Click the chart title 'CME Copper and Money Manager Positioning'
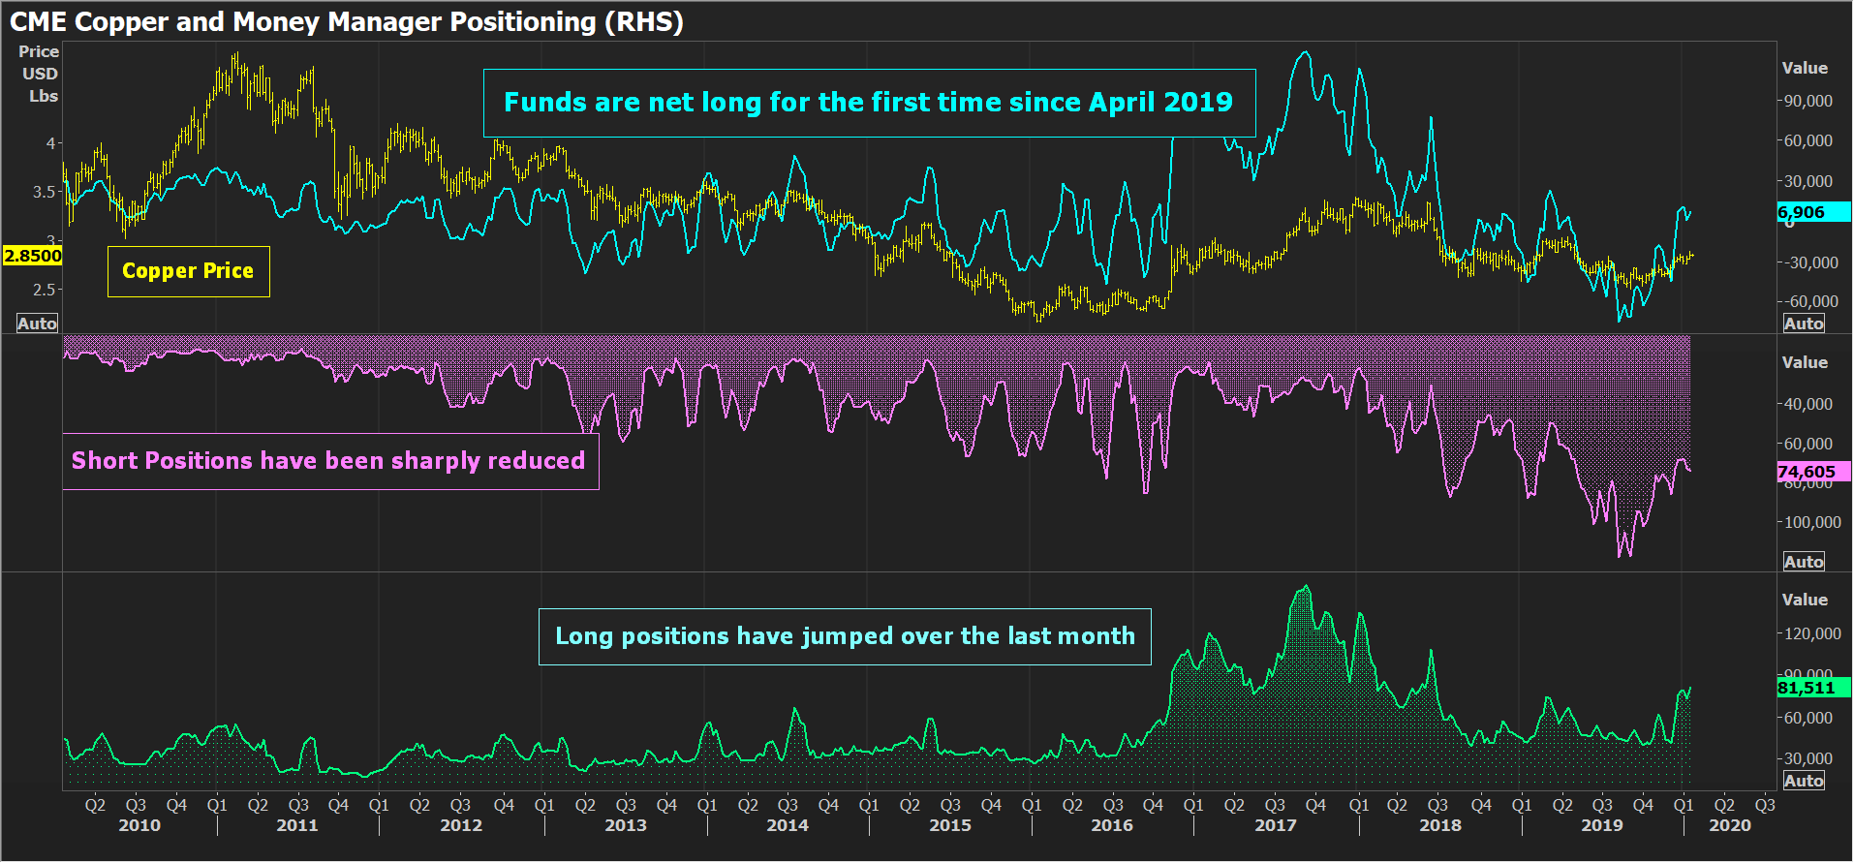1854x863 pixels. tap(346, 21)
